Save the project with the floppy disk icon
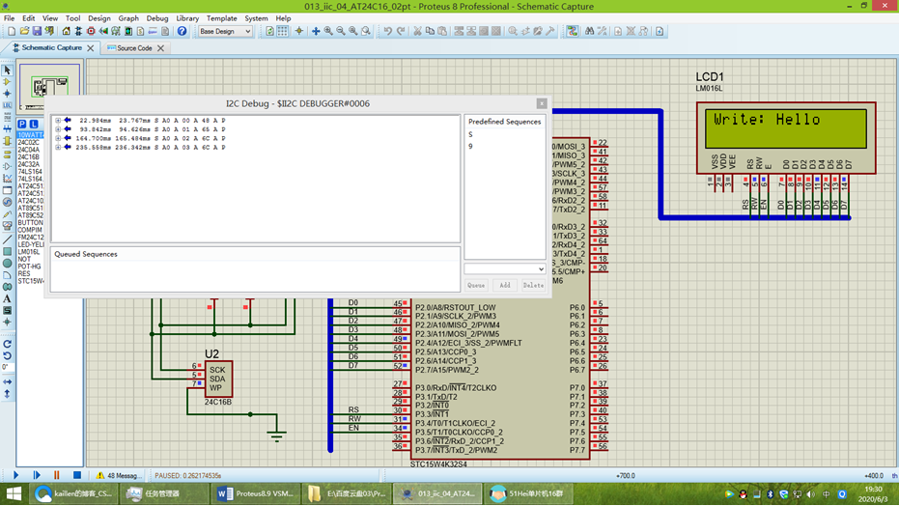 (37, 32)
